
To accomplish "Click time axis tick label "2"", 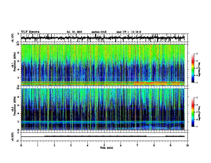I will click(54, 145).
